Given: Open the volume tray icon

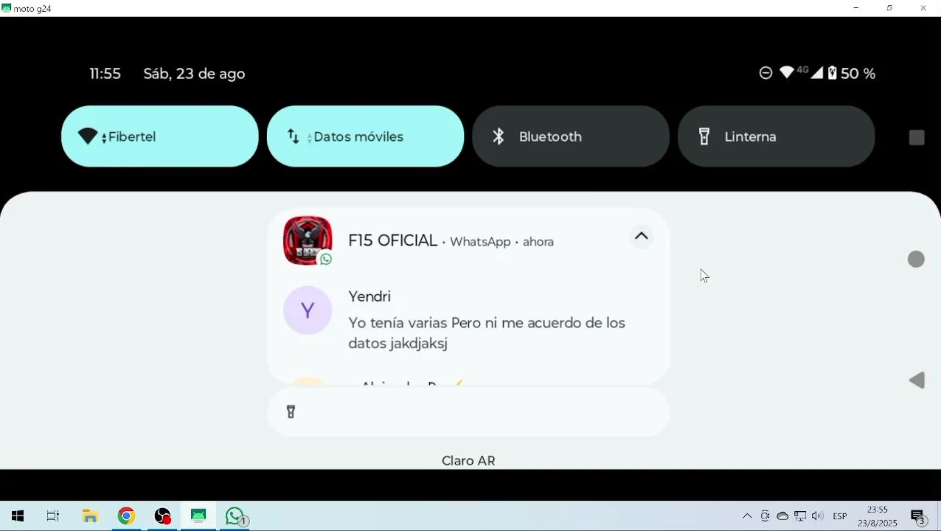Looking at the screenshot, I should 817,516.
